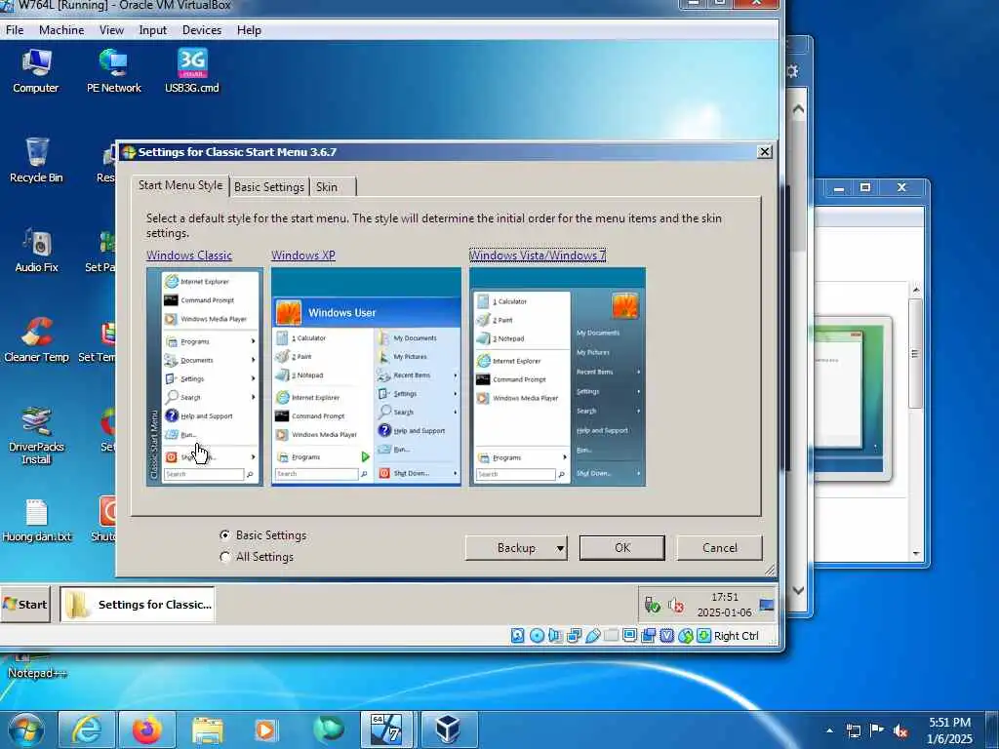This screenshot has width=999, height=749.
Task: Open File Explorer from host taskbar
Action: pos(208,729)
